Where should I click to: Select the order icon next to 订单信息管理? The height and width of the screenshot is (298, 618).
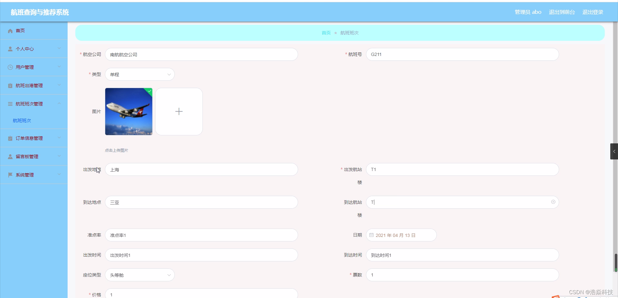[10, 138]
